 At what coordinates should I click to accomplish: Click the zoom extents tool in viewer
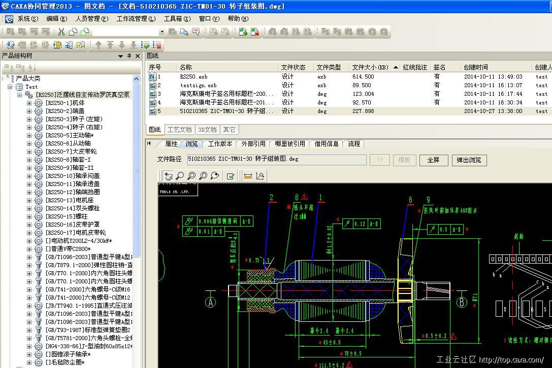tap(203, 176)
